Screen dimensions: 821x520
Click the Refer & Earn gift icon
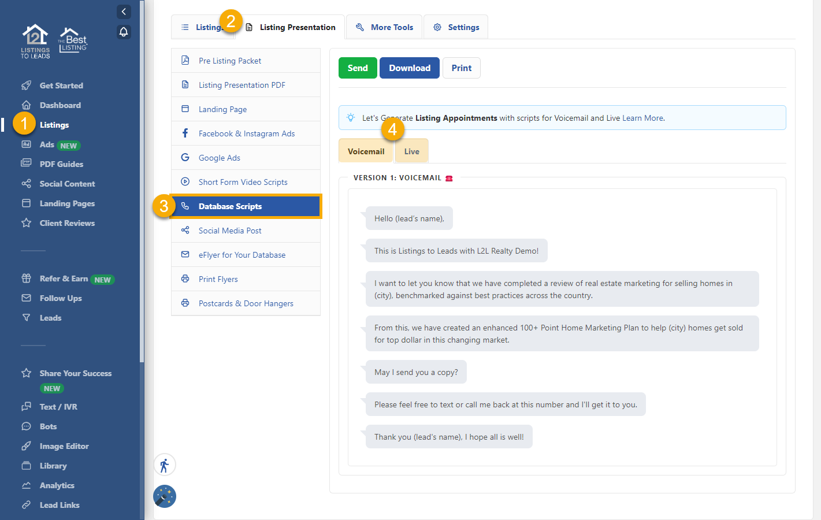[26, 278]
